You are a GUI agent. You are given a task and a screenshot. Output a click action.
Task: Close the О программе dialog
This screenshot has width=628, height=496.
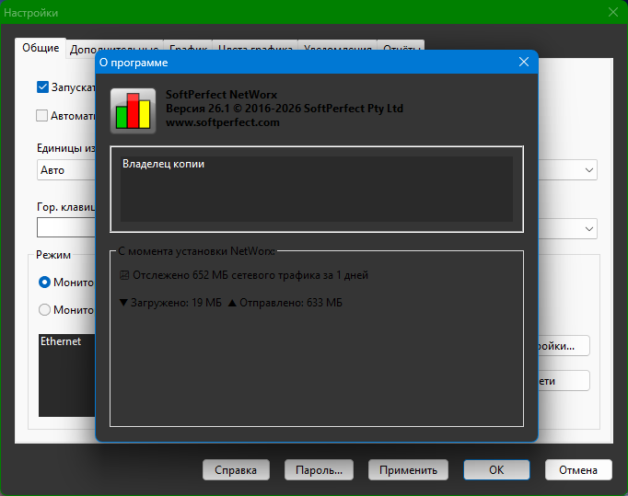coord(523,62)
